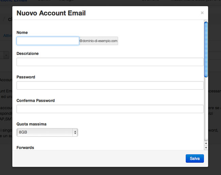The image size is (221, 175).
Task: Click the scroll down arrow in dialog
Action: point(206,148)
